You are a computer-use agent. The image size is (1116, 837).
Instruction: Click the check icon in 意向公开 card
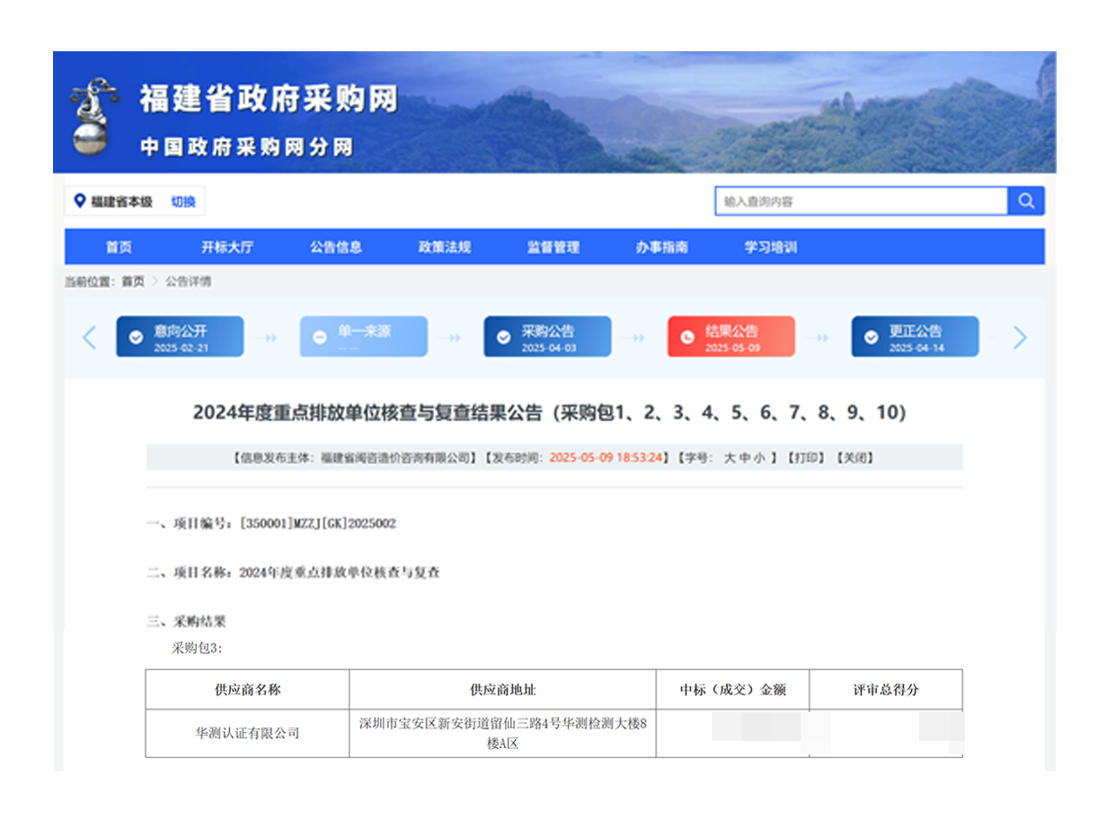point(136,338)
